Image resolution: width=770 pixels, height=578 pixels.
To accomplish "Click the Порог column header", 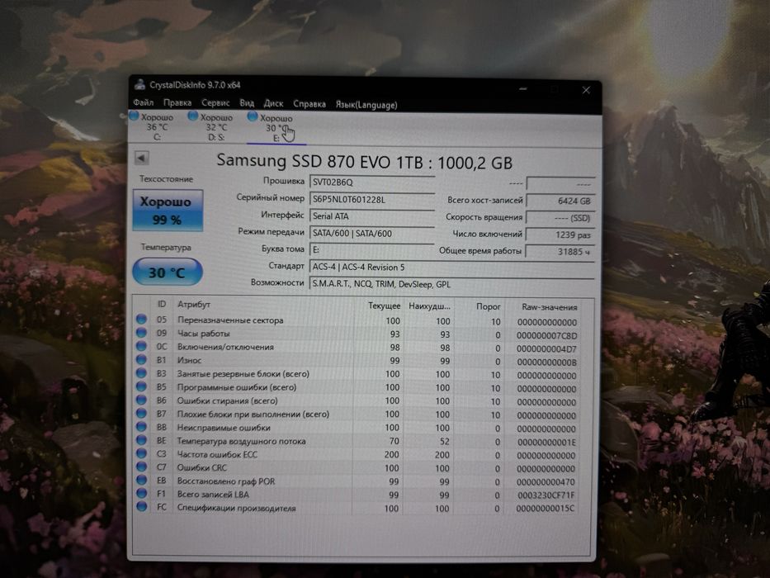I will pyautogui.click(x=488, y=306).
